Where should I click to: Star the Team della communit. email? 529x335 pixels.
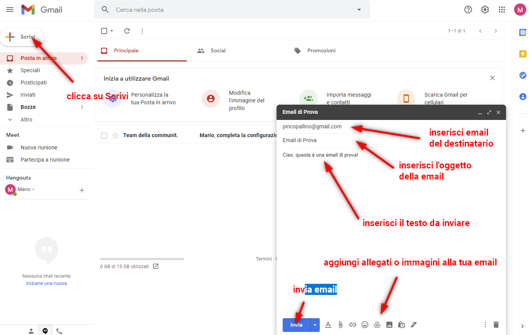pyautogui.click(x=116, y=136)
